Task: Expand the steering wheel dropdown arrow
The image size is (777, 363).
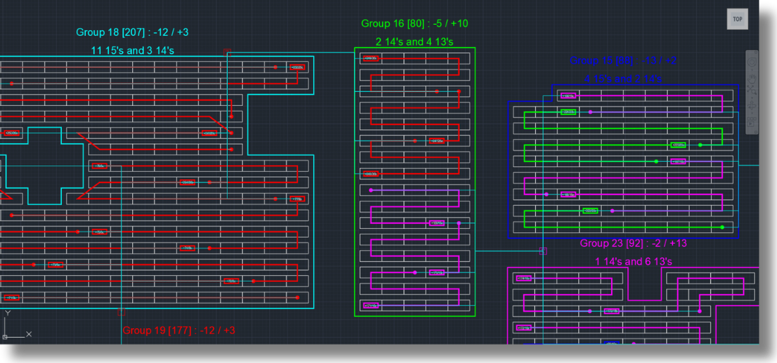Action: tap(752, 70)
